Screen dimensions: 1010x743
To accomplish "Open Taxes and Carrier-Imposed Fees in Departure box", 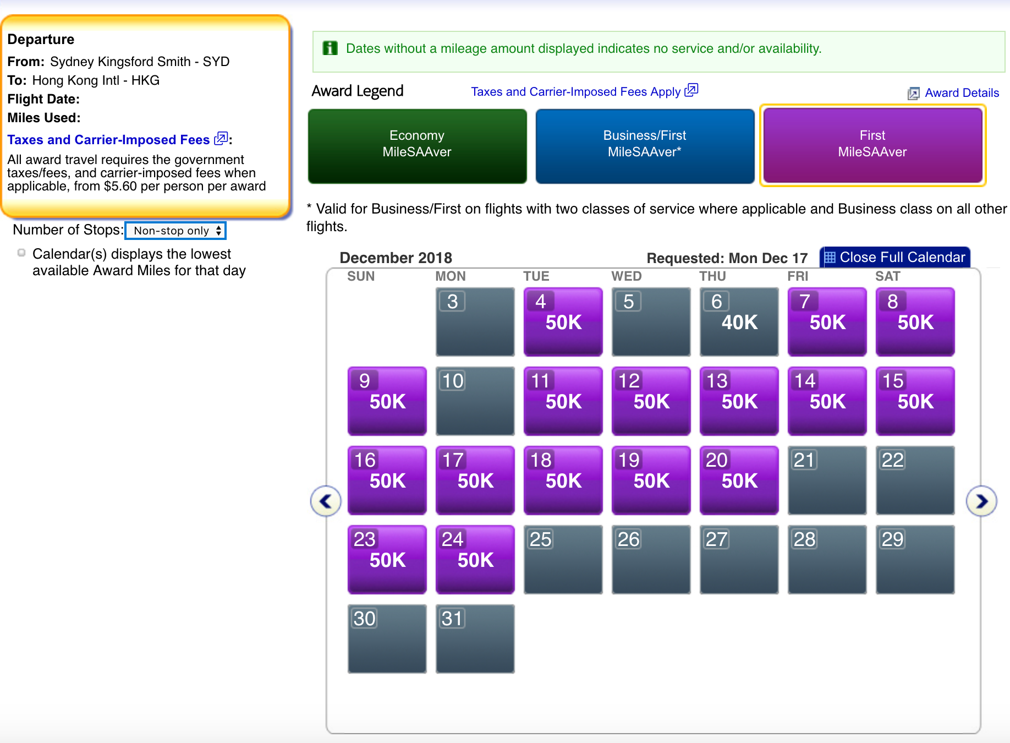I will [x=108, y=140].
